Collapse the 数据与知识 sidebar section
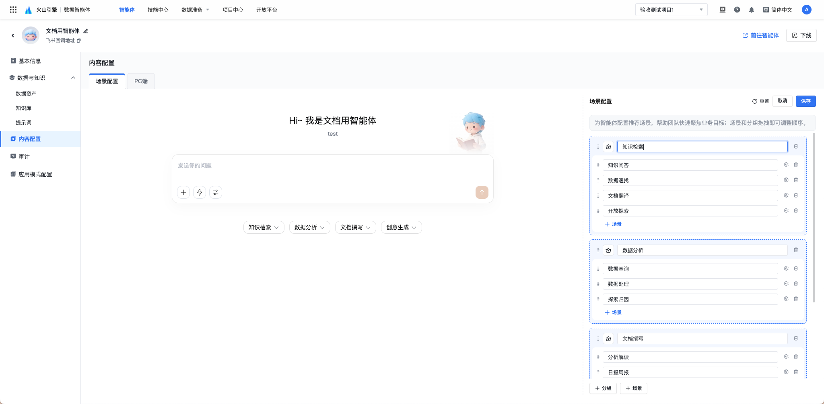The height and width of the screenshot is (404, 824). click(73, 78)
